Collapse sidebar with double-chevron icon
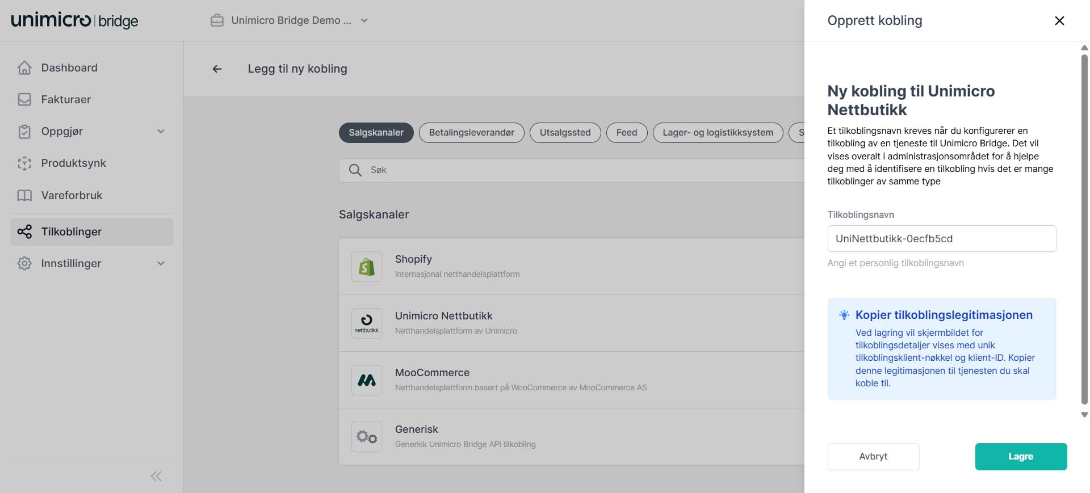 156,476
